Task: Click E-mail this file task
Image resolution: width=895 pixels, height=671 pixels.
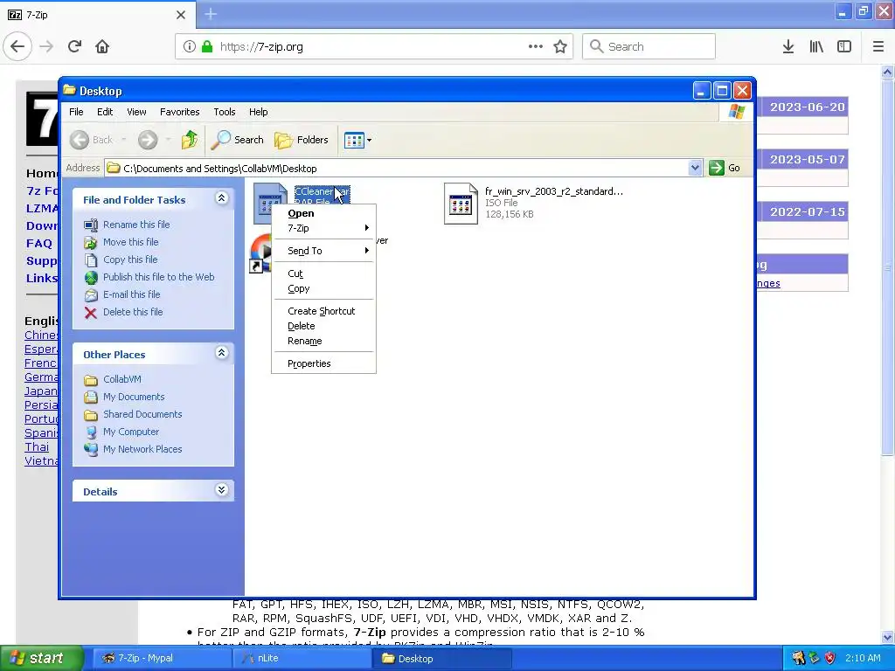Action: click(122, 294)
